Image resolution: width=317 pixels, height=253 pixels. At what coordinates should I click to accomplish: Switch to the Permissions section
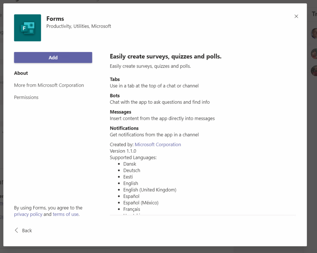coord(26,97)
